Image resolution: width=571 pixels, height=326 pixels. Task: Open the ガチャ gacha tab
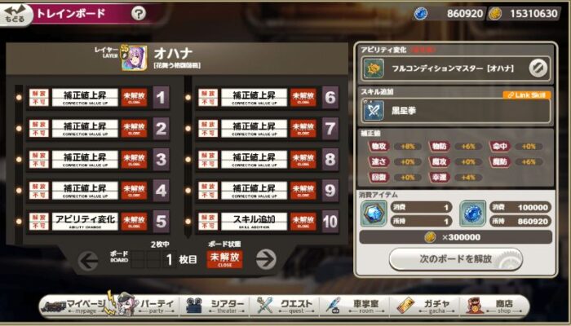click(x=425, y=306)
